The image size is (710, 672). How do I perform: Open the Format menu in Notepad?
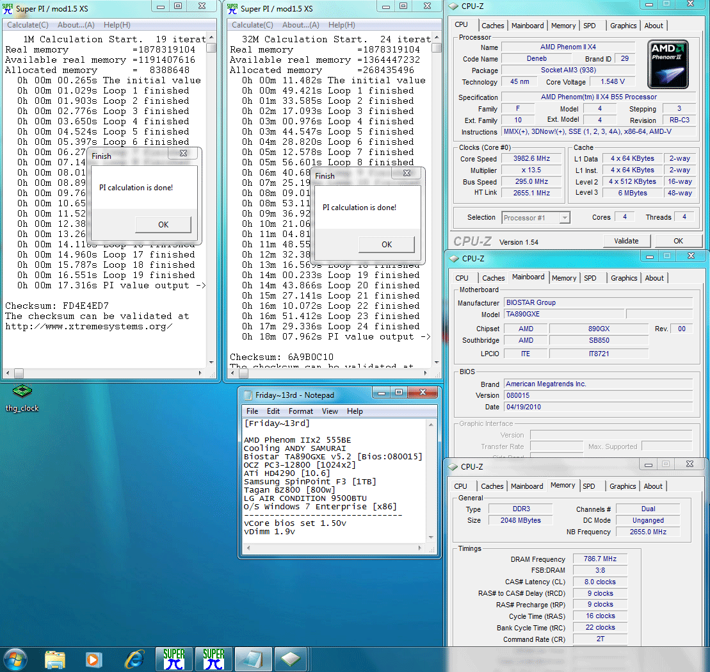point(300,411)
